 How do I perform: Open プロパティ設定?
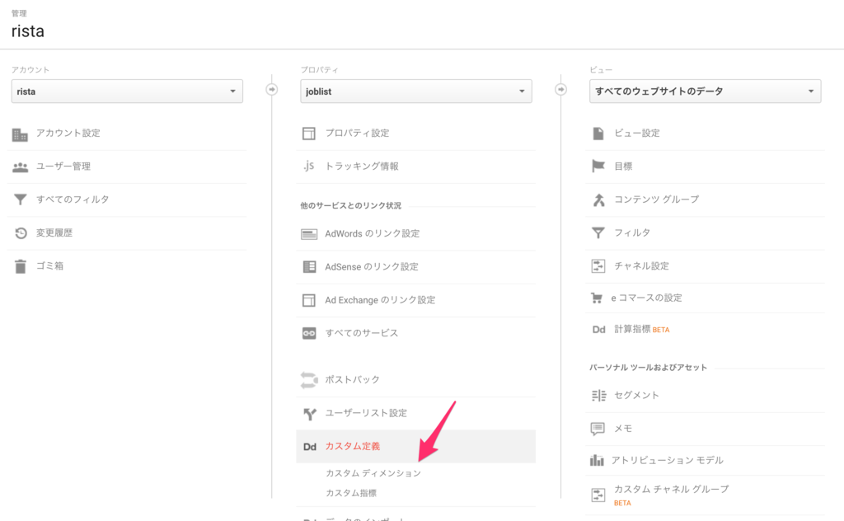point(357,133)
